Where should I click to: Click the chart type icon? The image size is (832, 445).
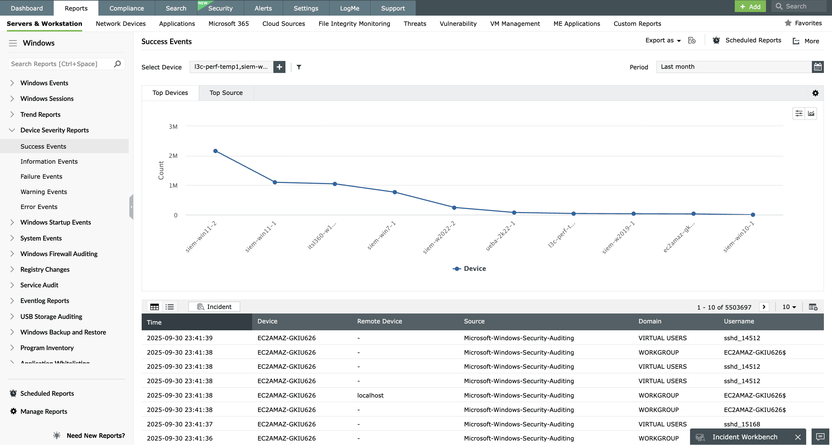click(x=811, y=114)
